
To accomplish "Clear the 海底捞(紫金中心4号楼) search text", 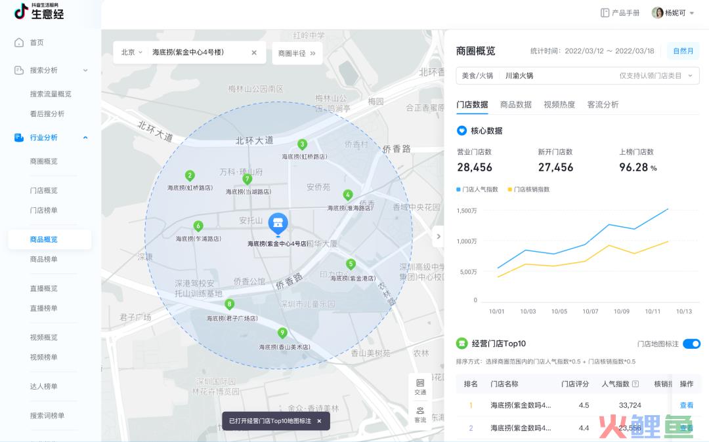I will pyautogui.click(x=254, y=53).
